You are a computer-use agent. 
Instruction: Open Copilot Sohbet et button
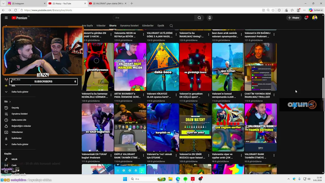316,10
